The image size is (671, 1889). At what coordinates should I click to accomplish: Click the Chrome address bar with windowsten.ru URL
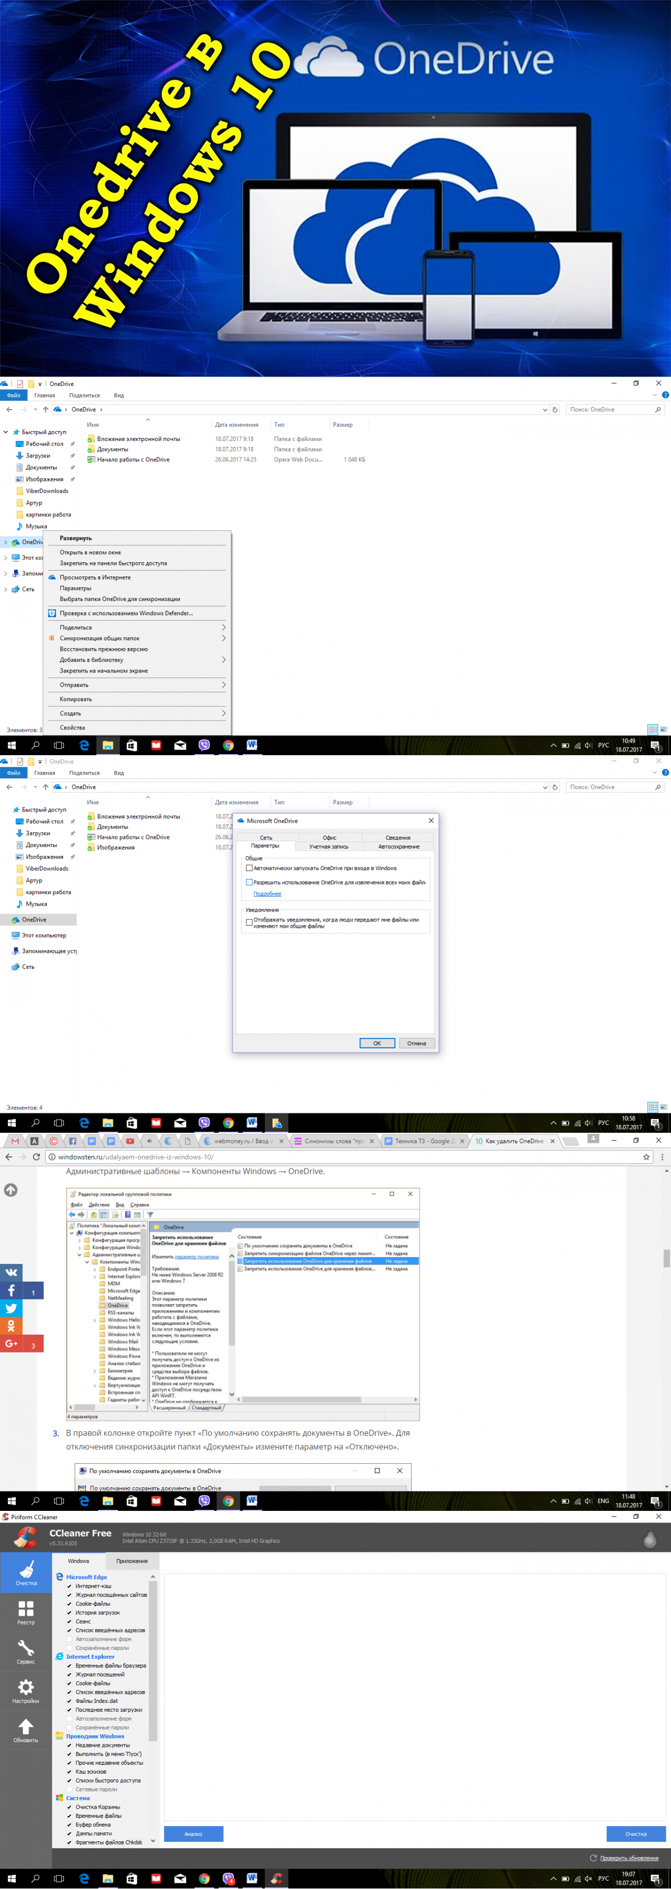[x=330, y=1157]
